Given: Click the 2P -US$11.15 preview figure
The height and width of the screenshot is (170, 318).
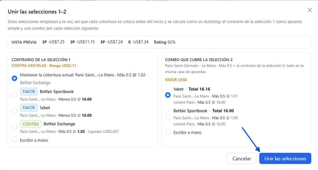Looking at the screenshot, I should click(x=82, y=42).
